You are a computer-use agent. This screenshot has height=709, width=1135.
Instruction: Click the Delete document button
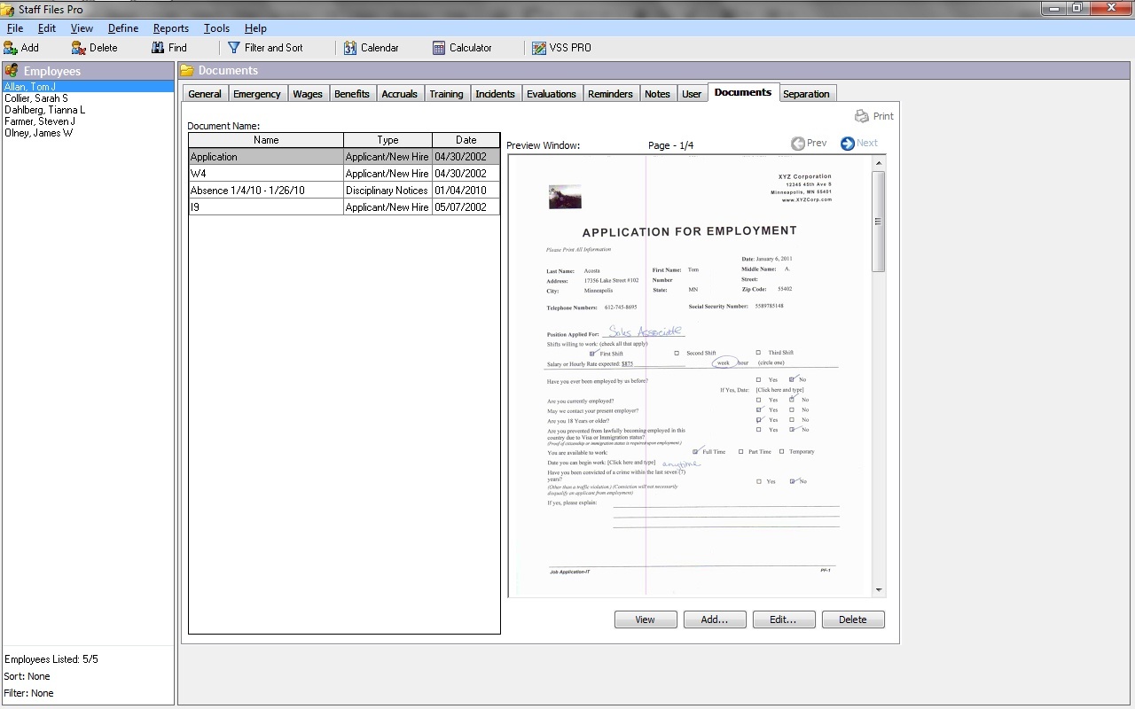point(853,619)
